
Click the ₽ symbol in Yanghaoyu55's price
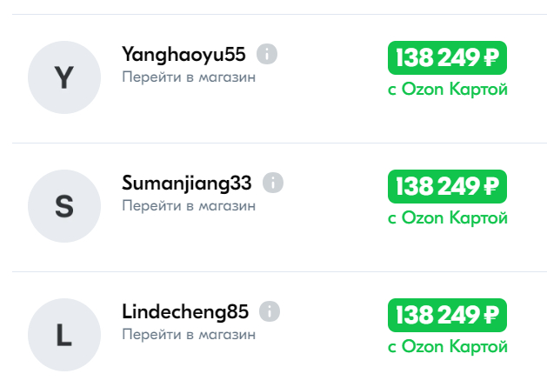490,58
